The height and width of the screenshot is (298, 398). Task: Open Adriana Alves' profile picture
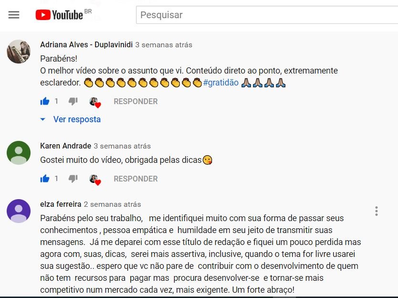coord(19,52)
